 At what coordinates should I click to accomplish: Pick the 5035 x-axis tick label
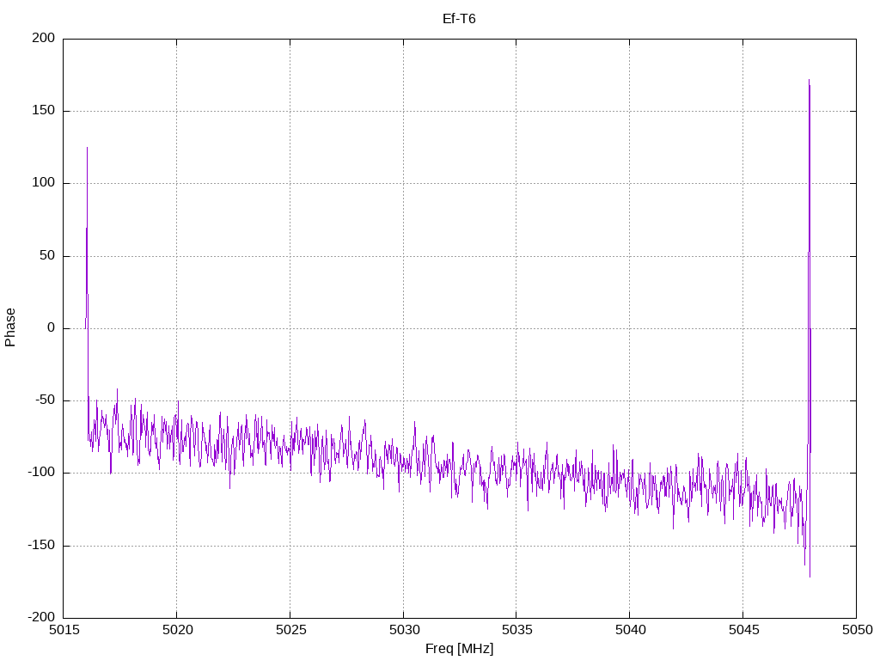click(516, 630)
